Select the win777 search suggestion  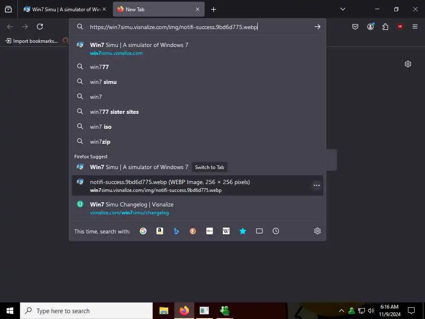[x=197, y=67]
